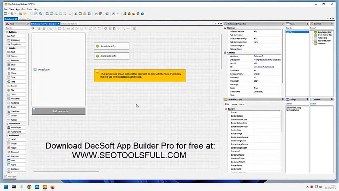
Task: Select the MultiSelect control tool
Action: [17, 99]
